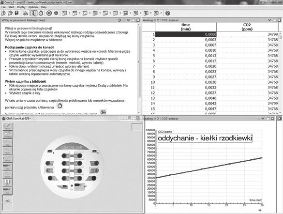Viewport: 283px width, 214px height.
Task: Click the stopwatch Ustawienia icon in instructions
Action: pos(60,106)
